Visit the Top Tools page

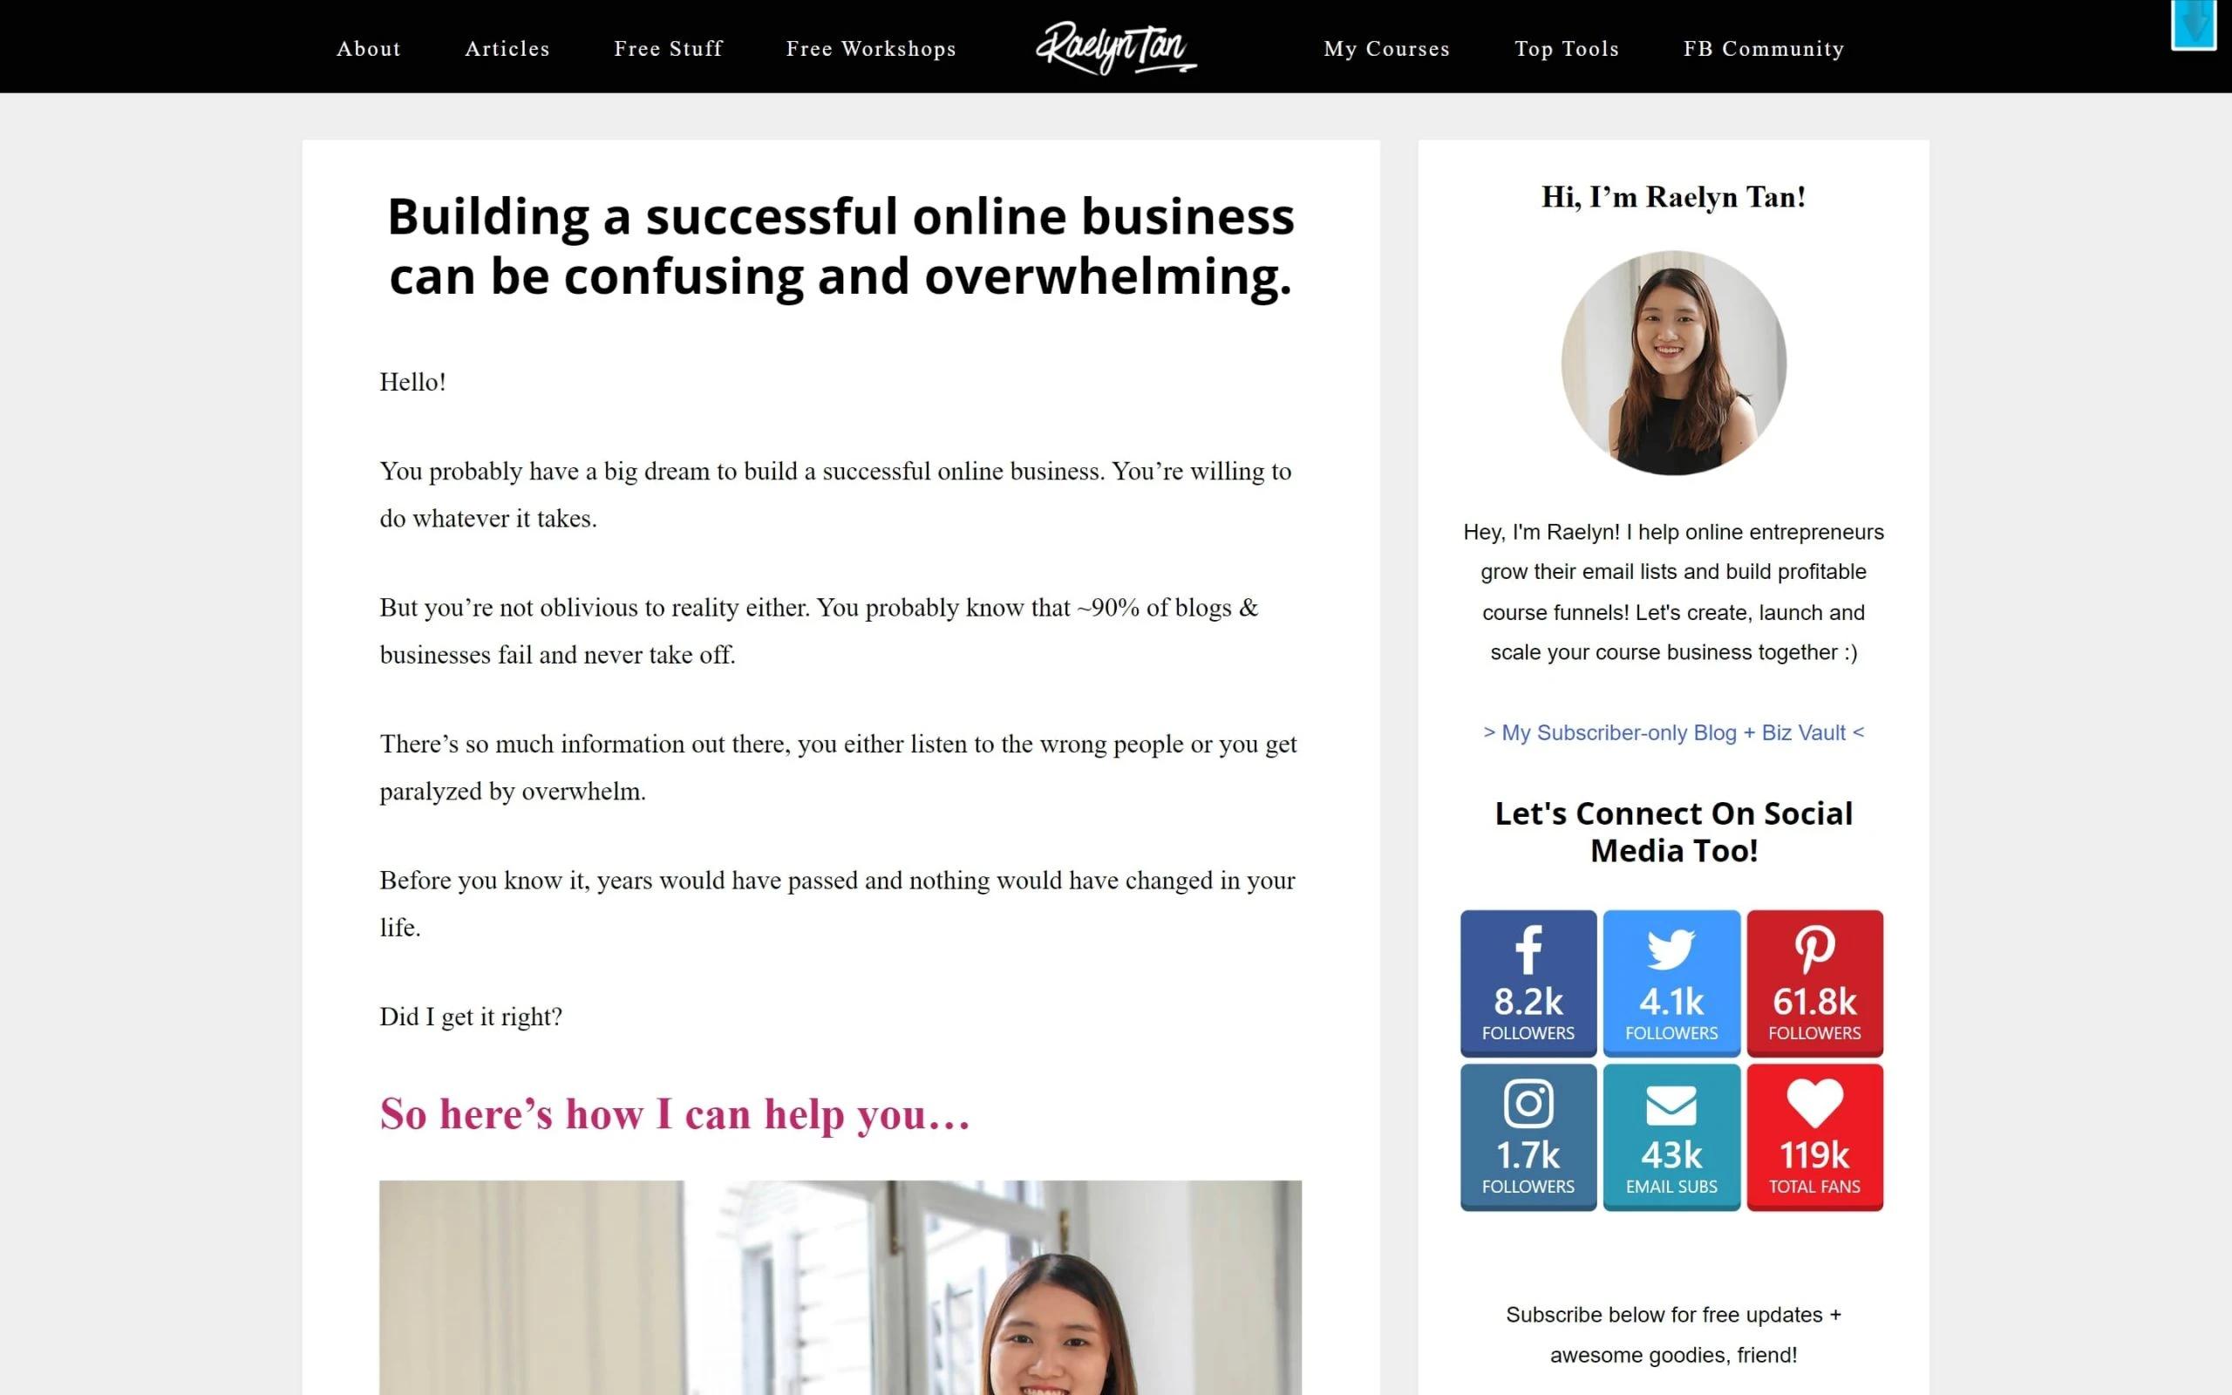(x=1566, y=49)
